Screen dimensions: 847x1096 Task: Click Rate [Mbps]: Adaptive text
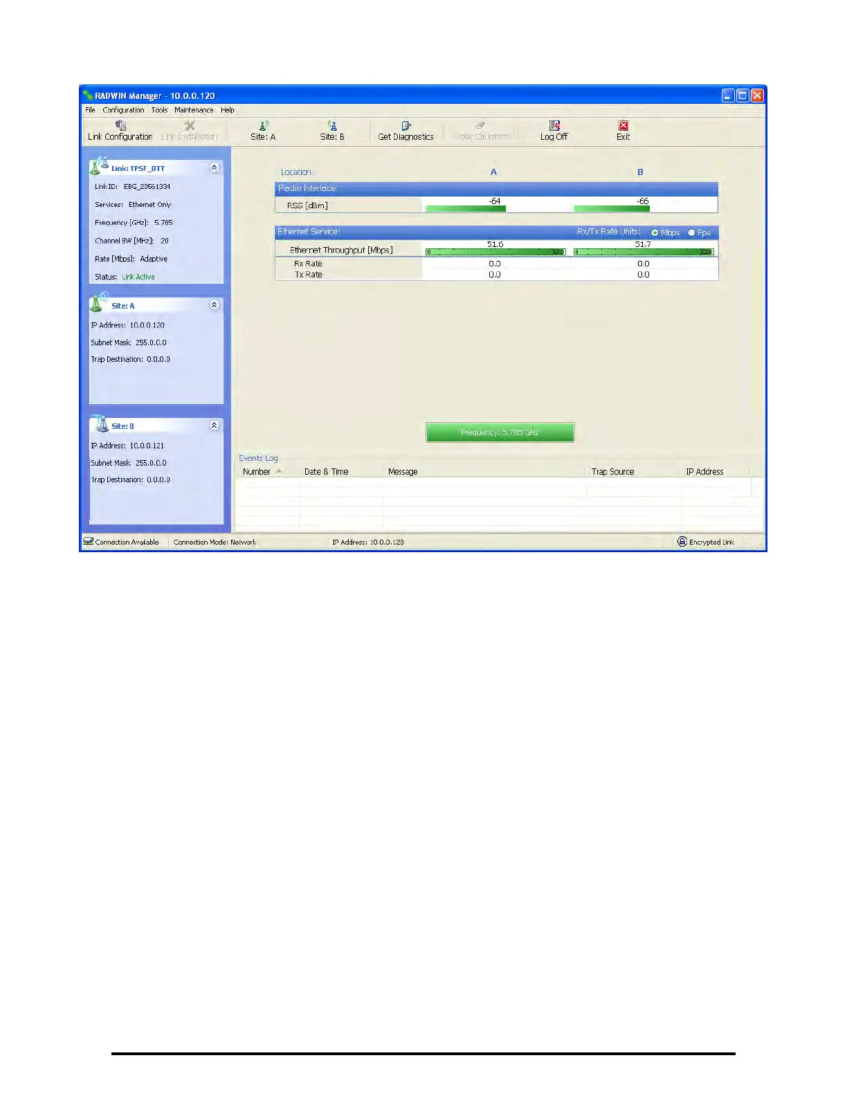pyautogui.click(x=131, y=259)
